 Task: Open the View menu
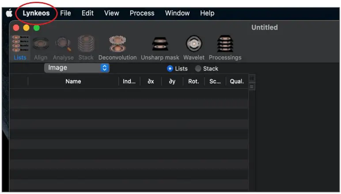[112, 13]
